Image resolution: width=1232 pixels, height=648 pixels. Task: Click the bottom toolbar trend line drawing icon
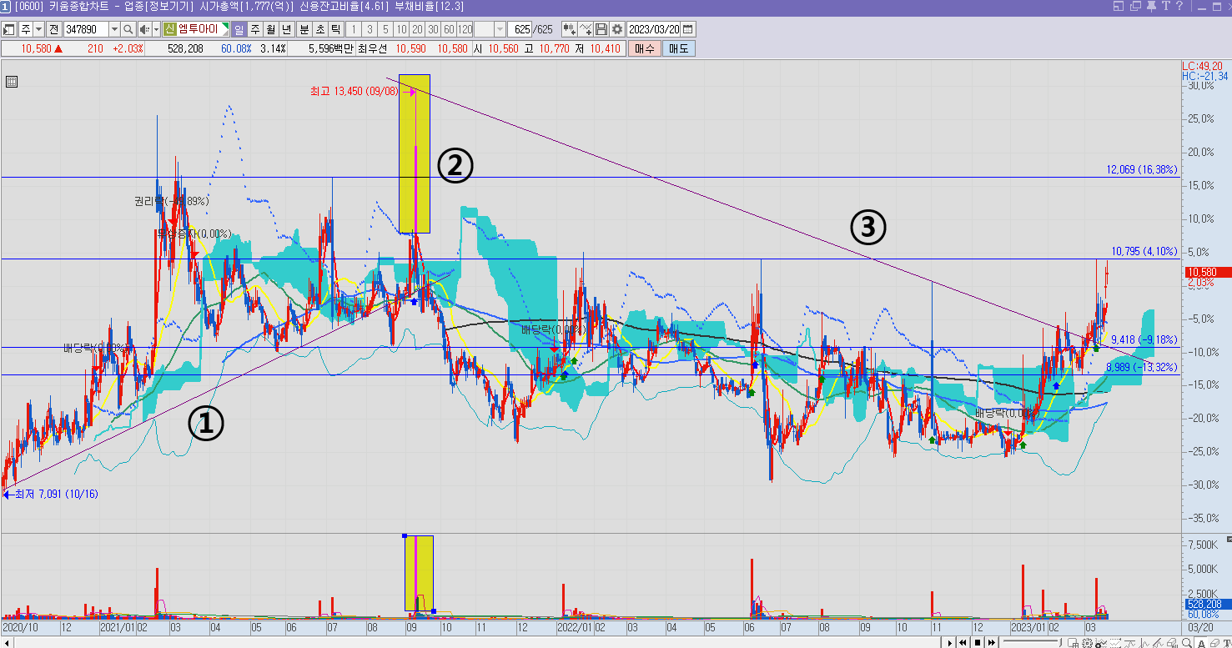(x=1158, y=642)
